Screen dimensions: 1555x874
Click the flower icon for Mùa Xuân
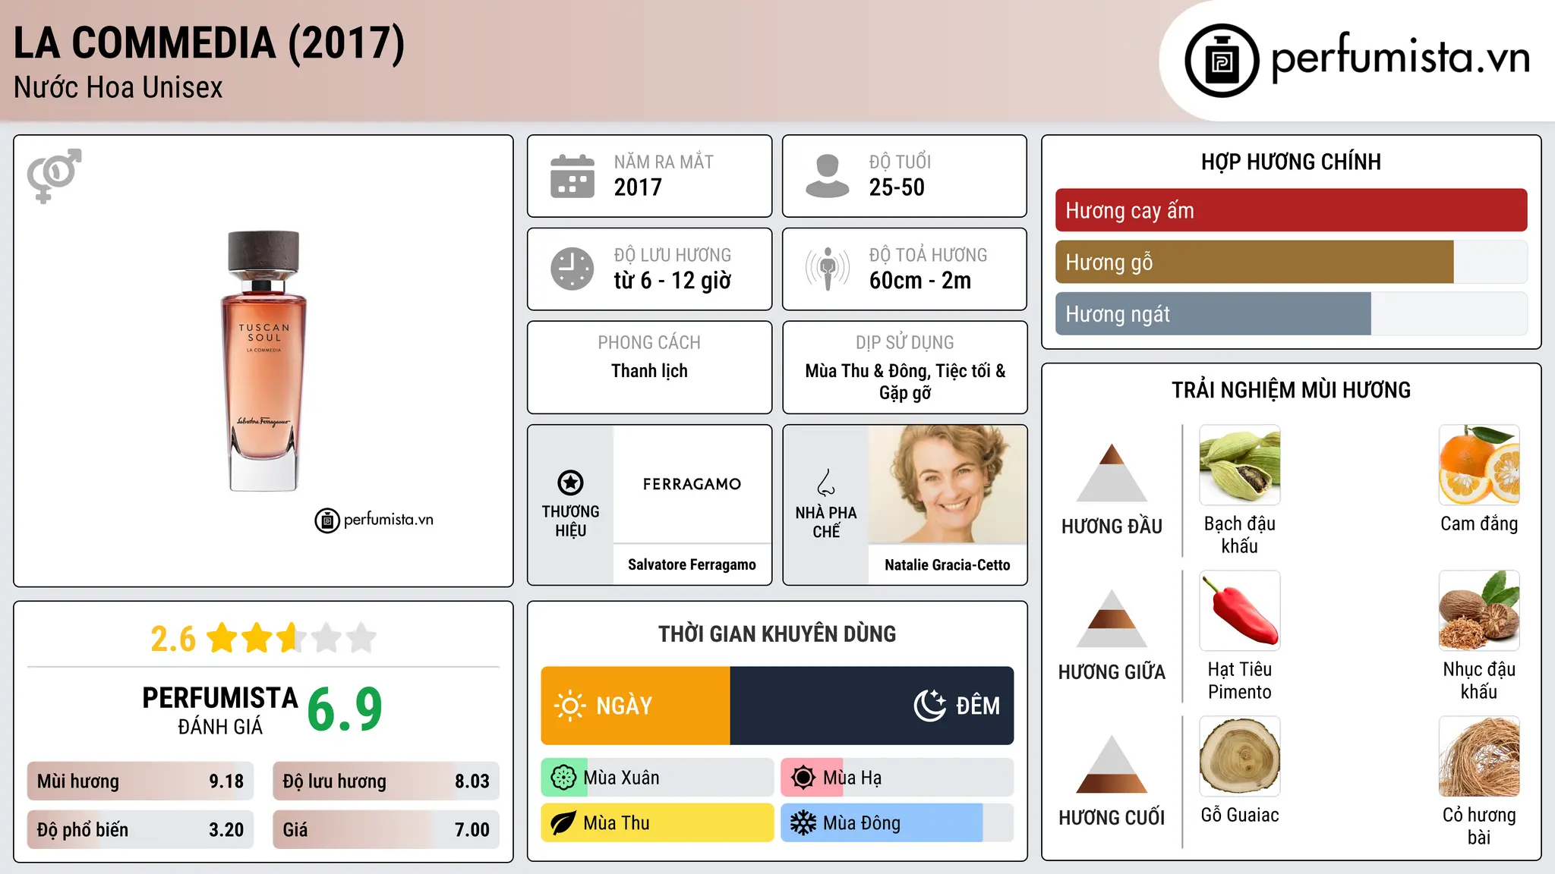click(x=563, y=778)
